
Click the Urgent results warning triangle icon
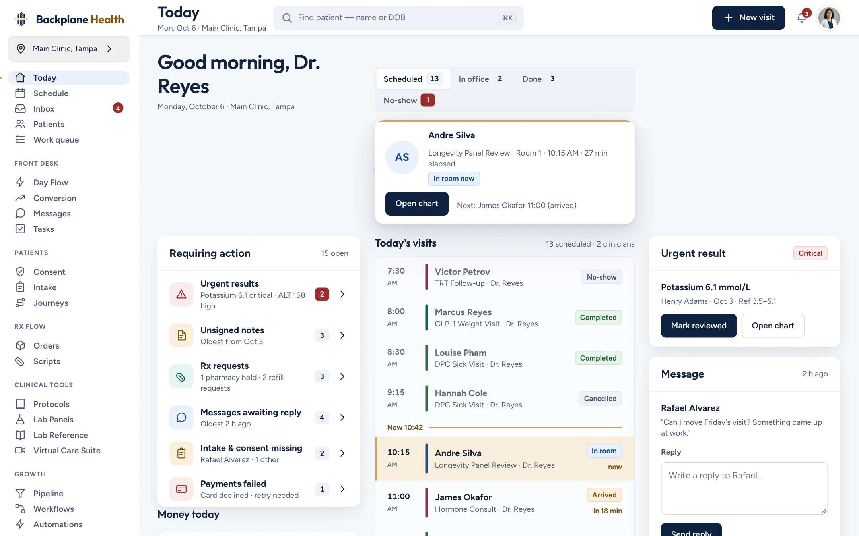181,294
